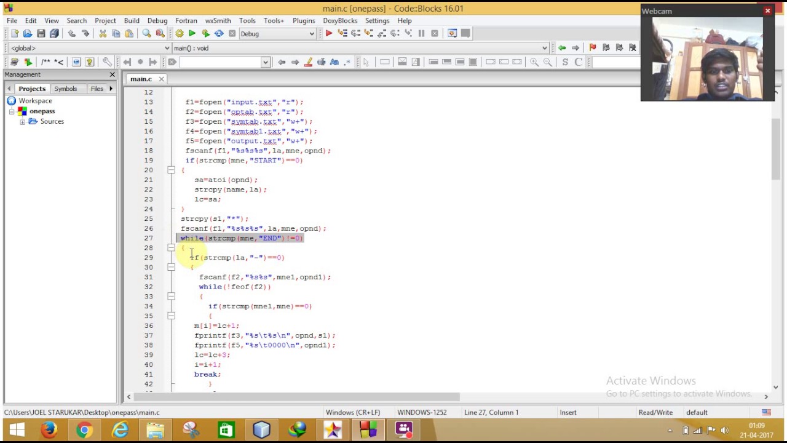Collapse the code fold at line 20
This screenshot has width=787, height=443.
171,170
